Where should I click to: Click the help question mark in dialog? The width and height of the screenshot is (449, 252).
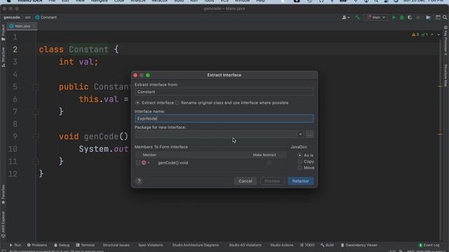(x=139, y=181)
